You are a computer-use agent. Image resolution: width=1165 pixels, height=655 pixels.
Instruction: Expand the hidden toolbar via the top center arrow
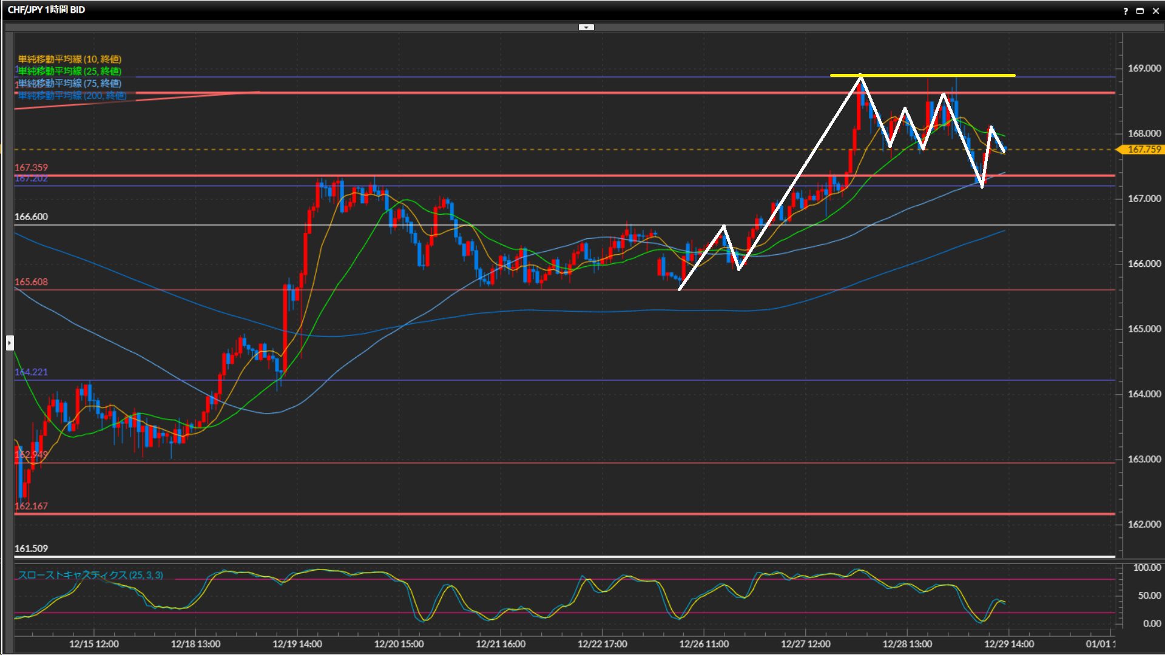586,27
